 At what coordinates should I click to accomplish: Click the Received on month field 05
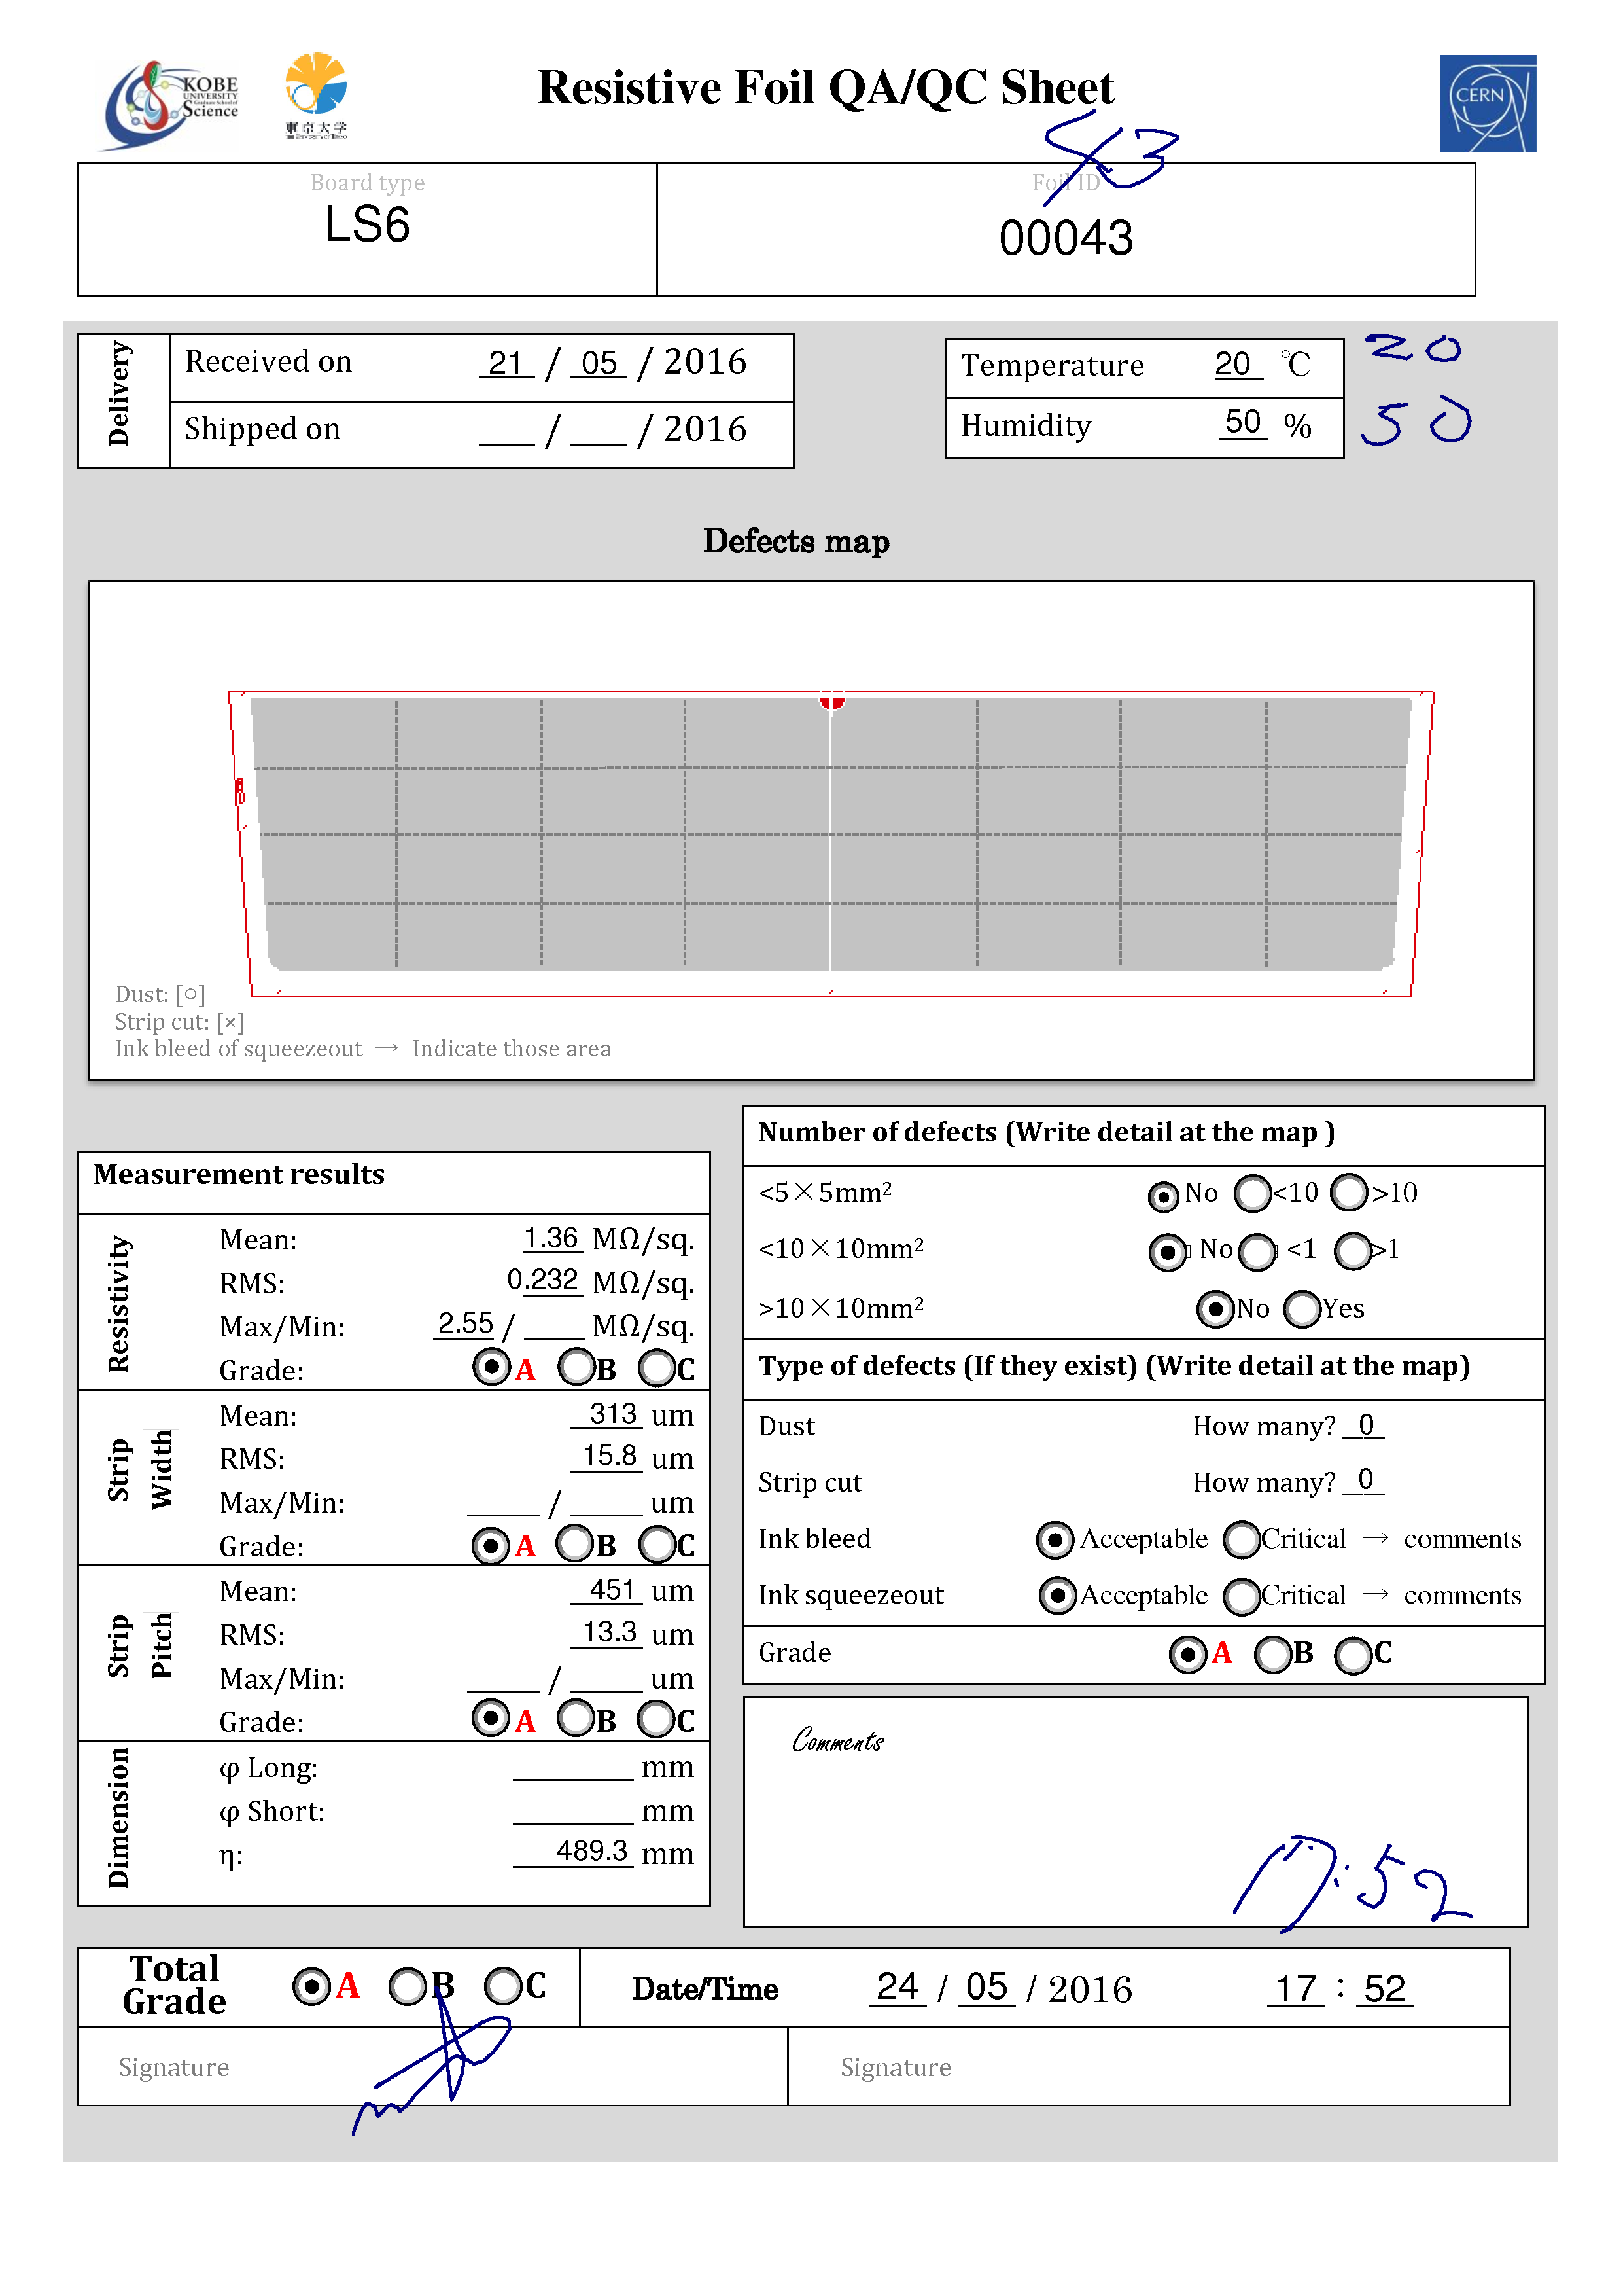click(x=599, y=363)
